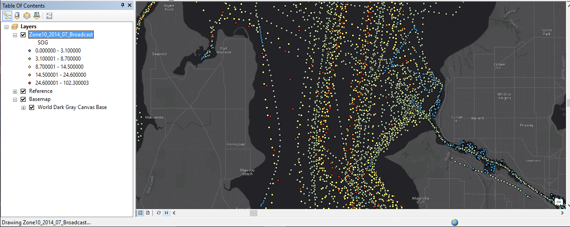The width and height of the screenshot is (570, 227).
Task: Refresh the map display
Action: coord(159,213)
